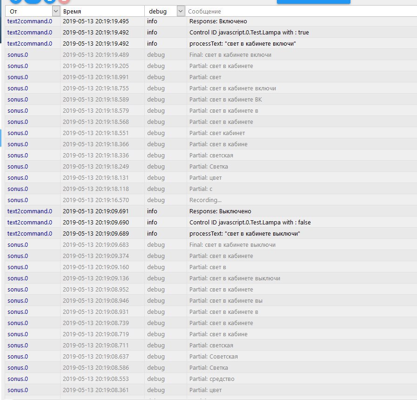Click timestamp 2019-05-13 20:19:08.952
417x400 pixels.
(96, 290)
